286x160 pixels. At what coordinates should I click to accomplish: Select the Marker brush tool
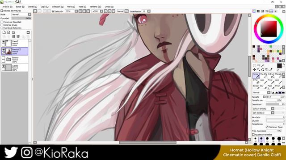tap(256, 76)
